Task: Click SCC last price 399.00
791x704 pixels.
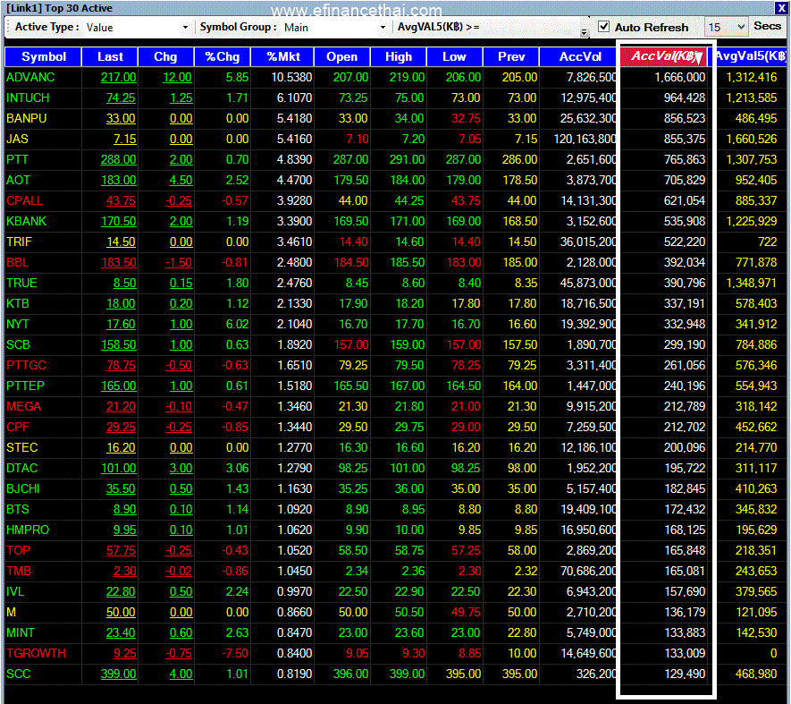Action: pos(119,674)
